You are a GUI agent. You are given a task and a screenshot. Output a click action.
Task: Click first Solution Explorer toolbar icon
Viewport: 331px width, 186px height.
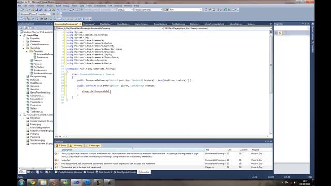(21, 28)
